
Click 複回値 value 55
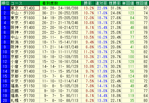pos(142,37)
